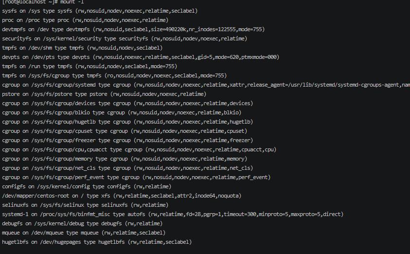Click the securityfs mount line
This screenshot has height=254, width=410.
coord(125,38)
